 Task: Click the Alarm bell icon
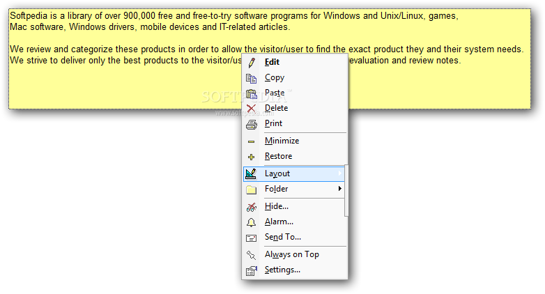coord(252,222)
